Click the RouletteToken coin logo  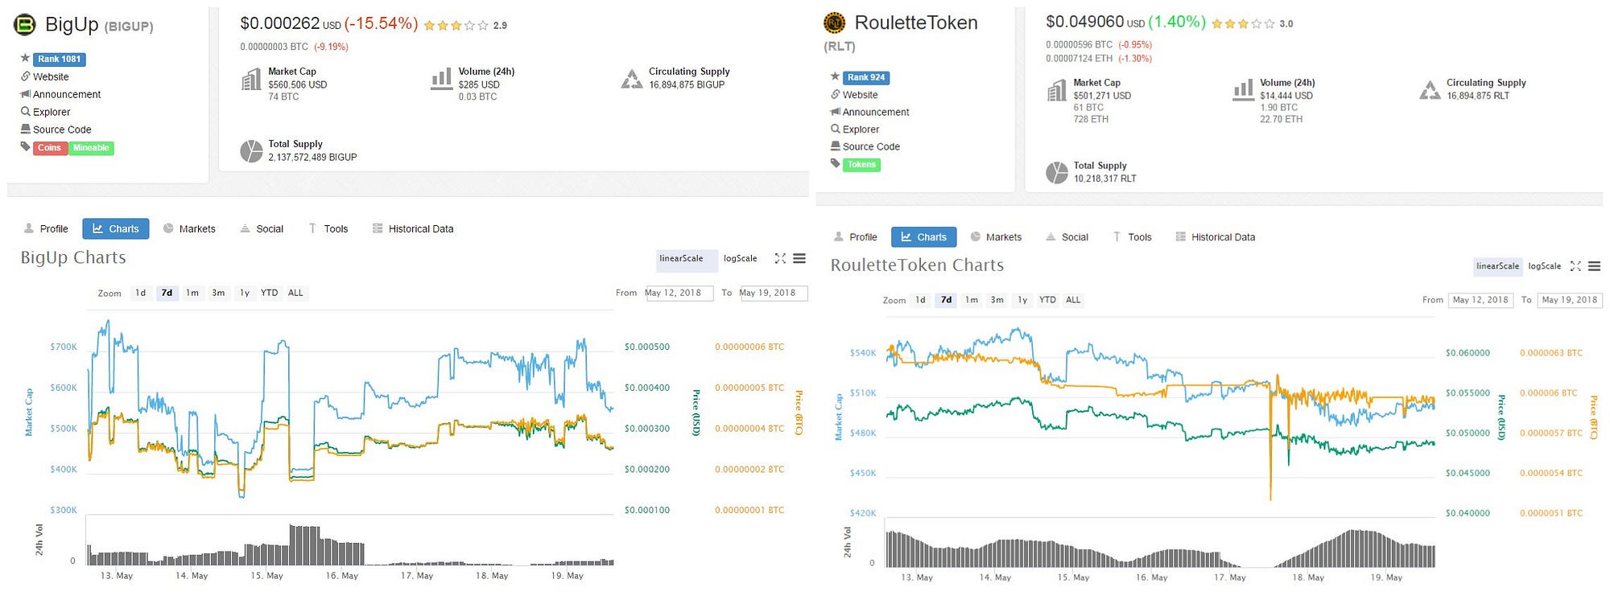click(x=835, y=23)
